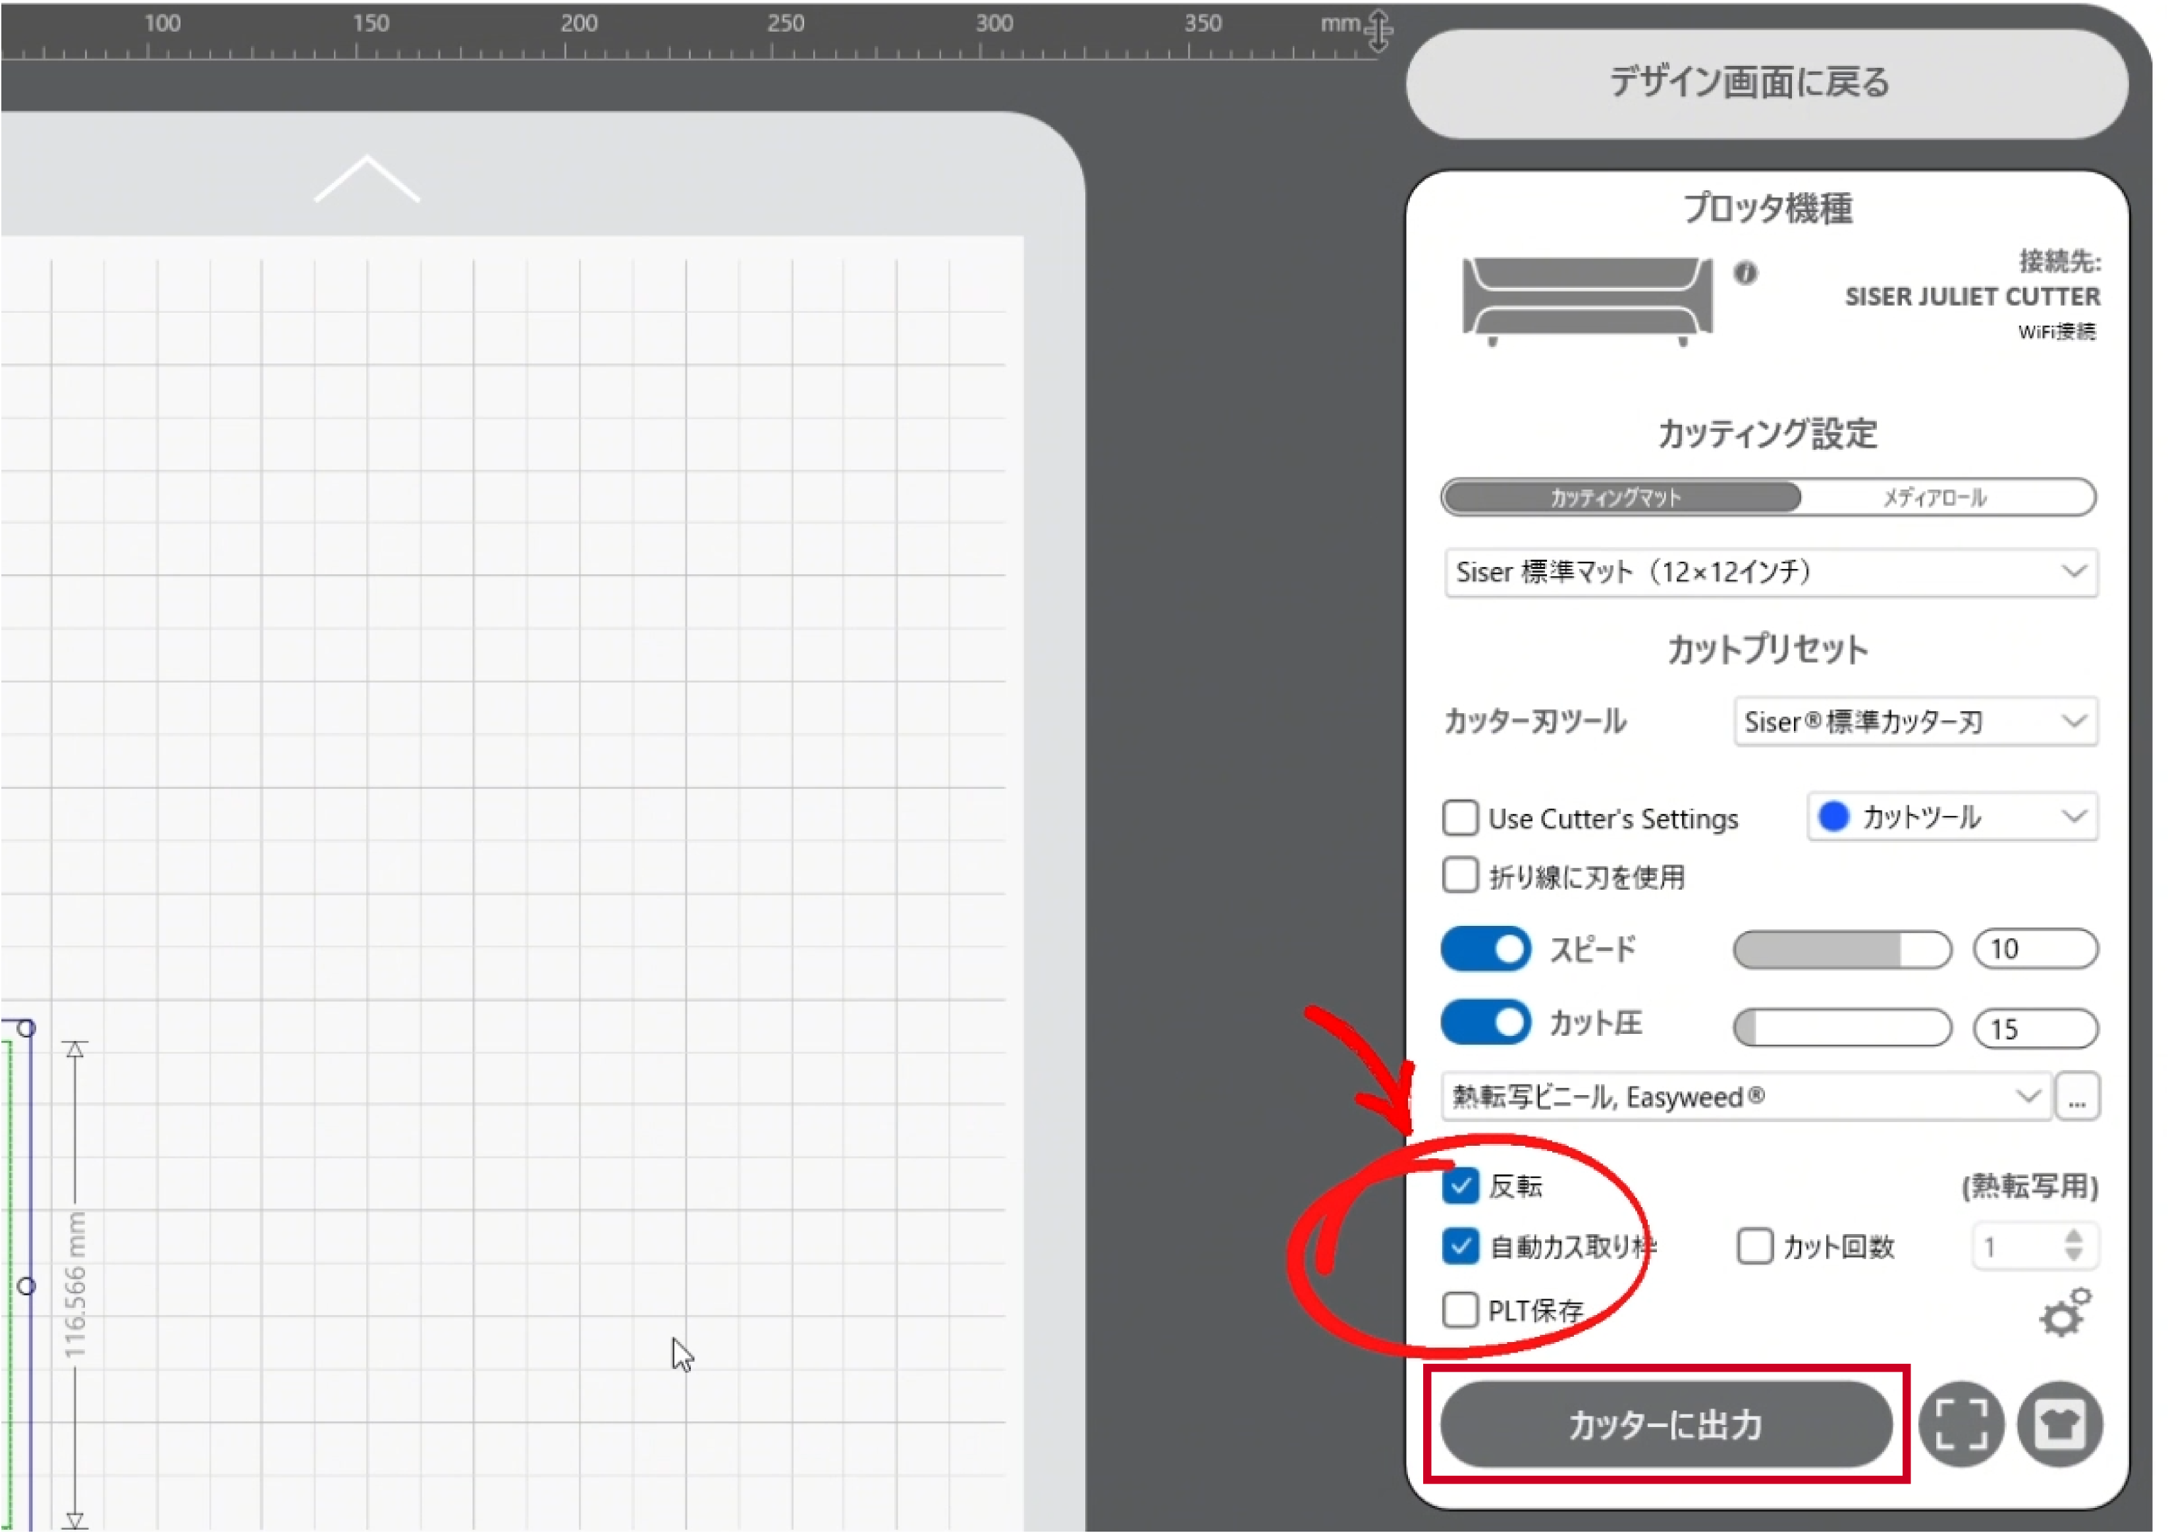Click the speed value field 10
Viewport: 2168px width, 1533px height.
click(2036, 949)
